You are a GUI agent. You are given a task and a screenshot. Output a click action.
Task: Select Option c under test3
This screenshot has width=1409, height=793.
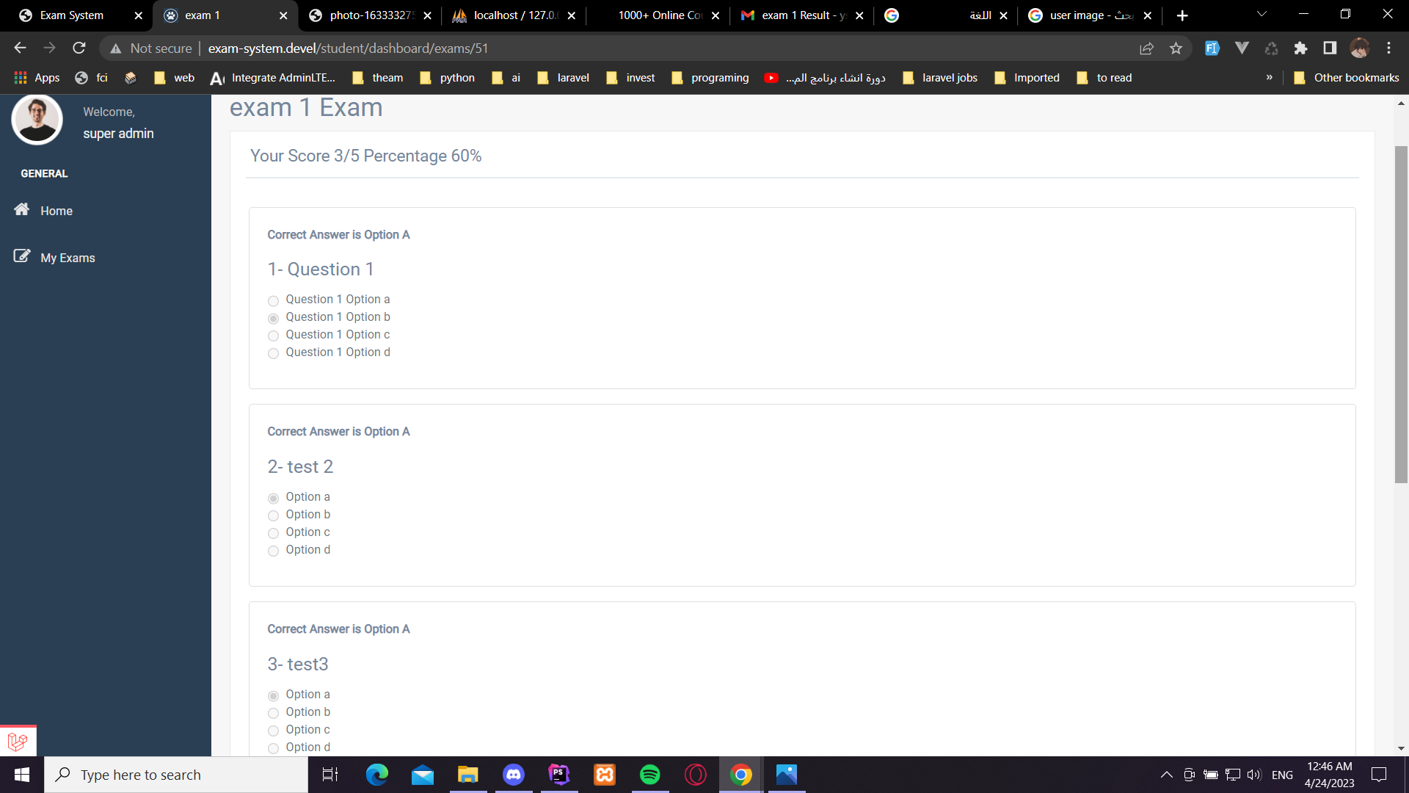pos(273,731)
